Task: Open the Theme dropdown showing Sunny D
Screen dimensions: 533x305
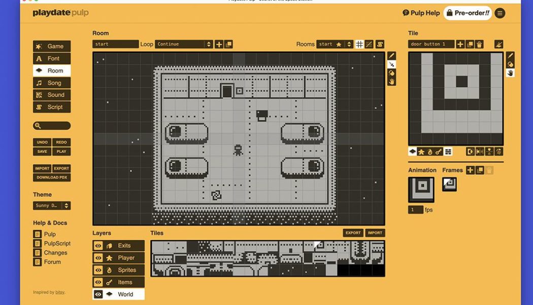Action: [51, 205]
